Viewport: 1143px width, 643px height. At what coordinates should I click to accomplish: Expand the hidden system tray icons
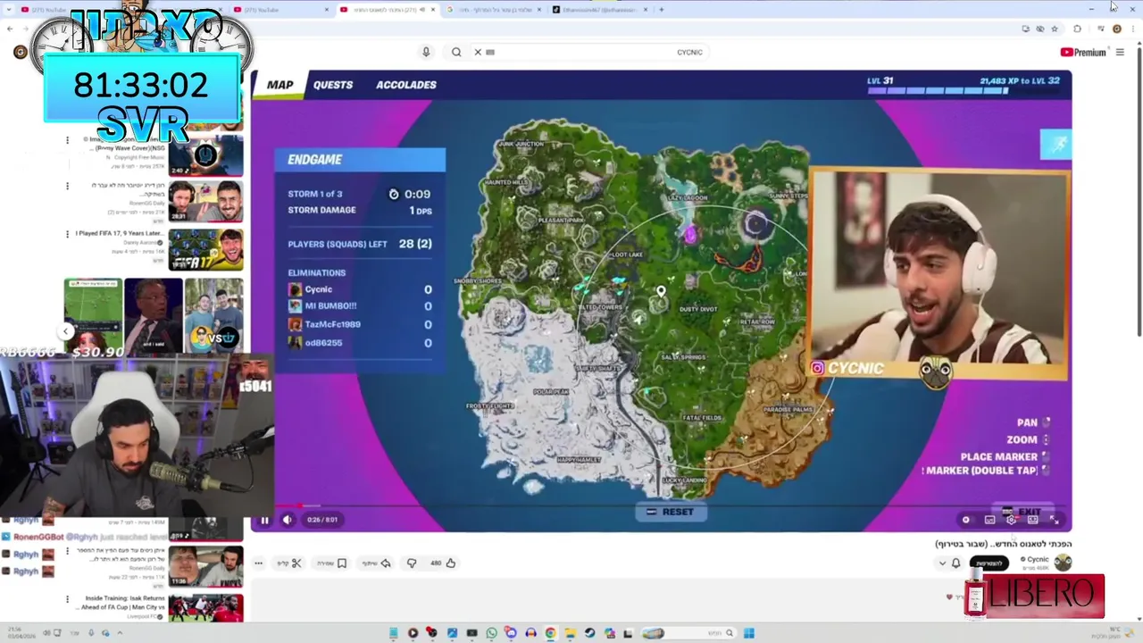click(120, 633)
